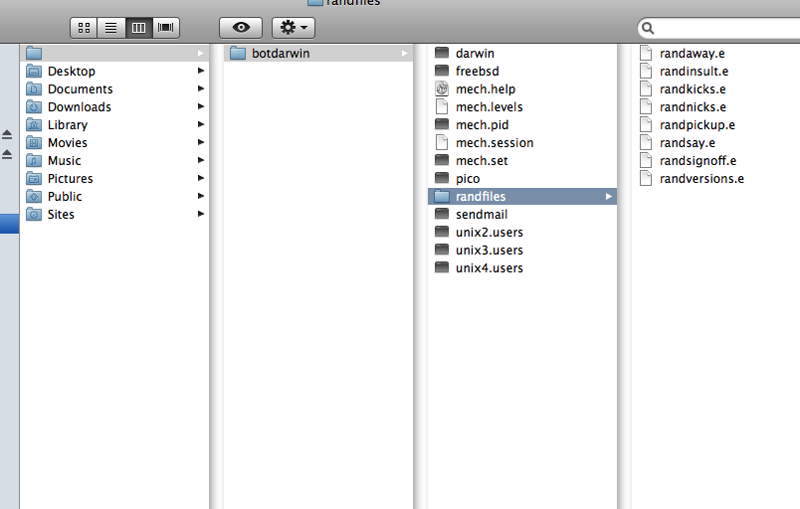The image size is (800, 509).
Task: Open the Action gear dropdown menu
Action: pos(294,28)
